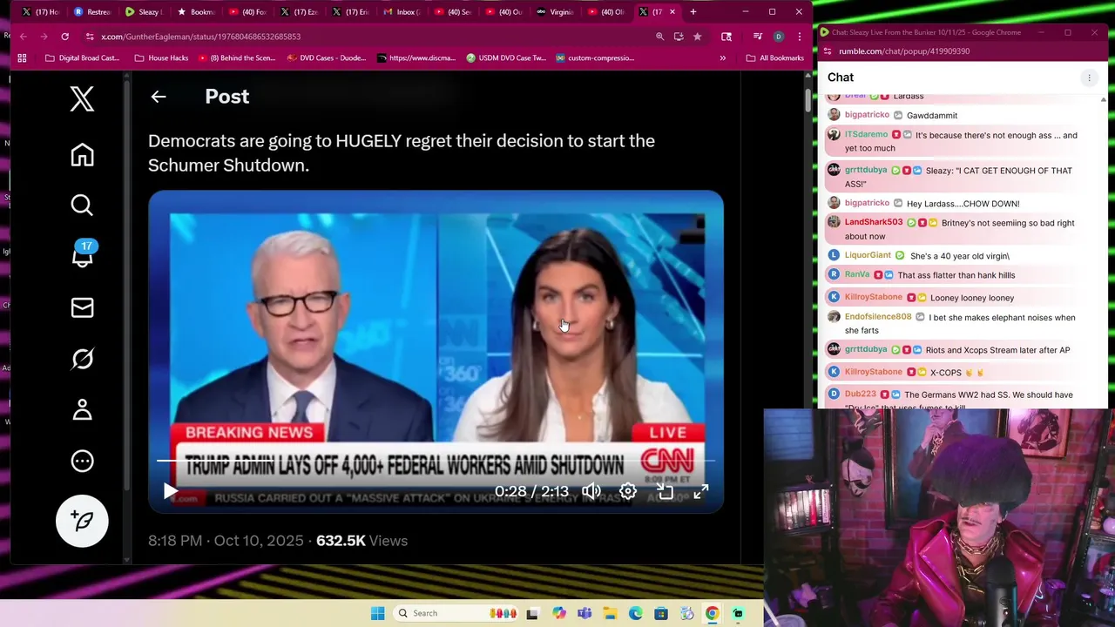Switch to the Gmail Inbox tab
1115x627 pixels.
(x=401, y=12)
